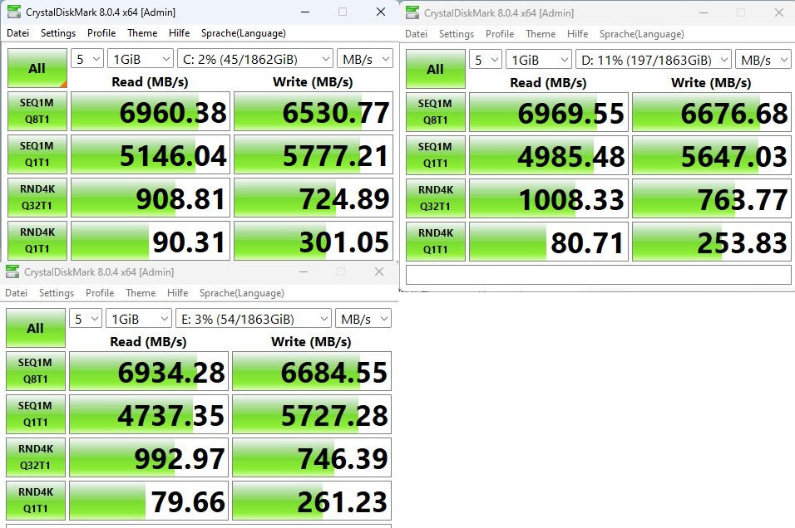Open Profile menu in C: window
Viewport: 795px width, 528px height.
tap(101, 33)
